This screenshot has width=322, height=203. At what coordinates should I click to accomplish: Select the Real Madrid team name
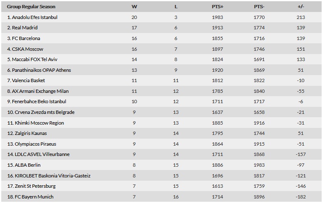25,28
